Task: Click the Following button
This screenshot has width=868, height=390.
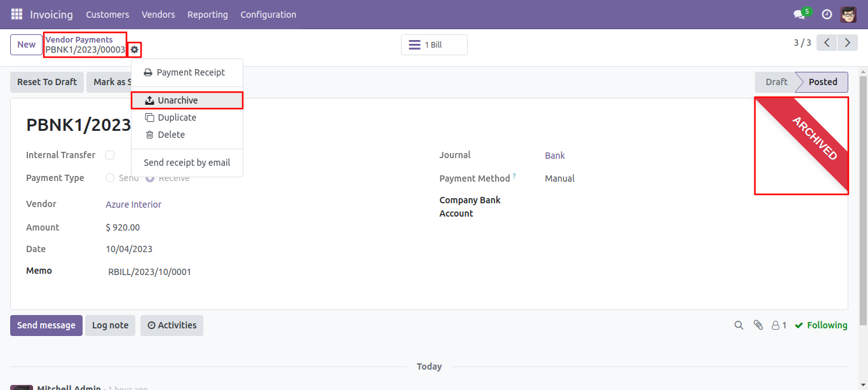Action: tap(821, 325)
